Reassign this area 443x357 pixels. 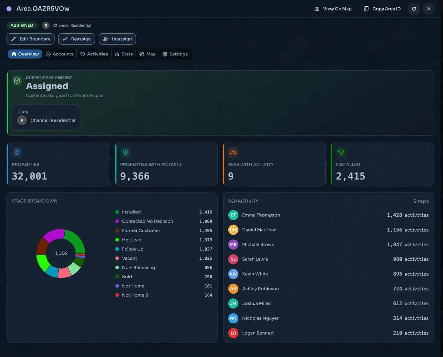click(x=76, y=39)
